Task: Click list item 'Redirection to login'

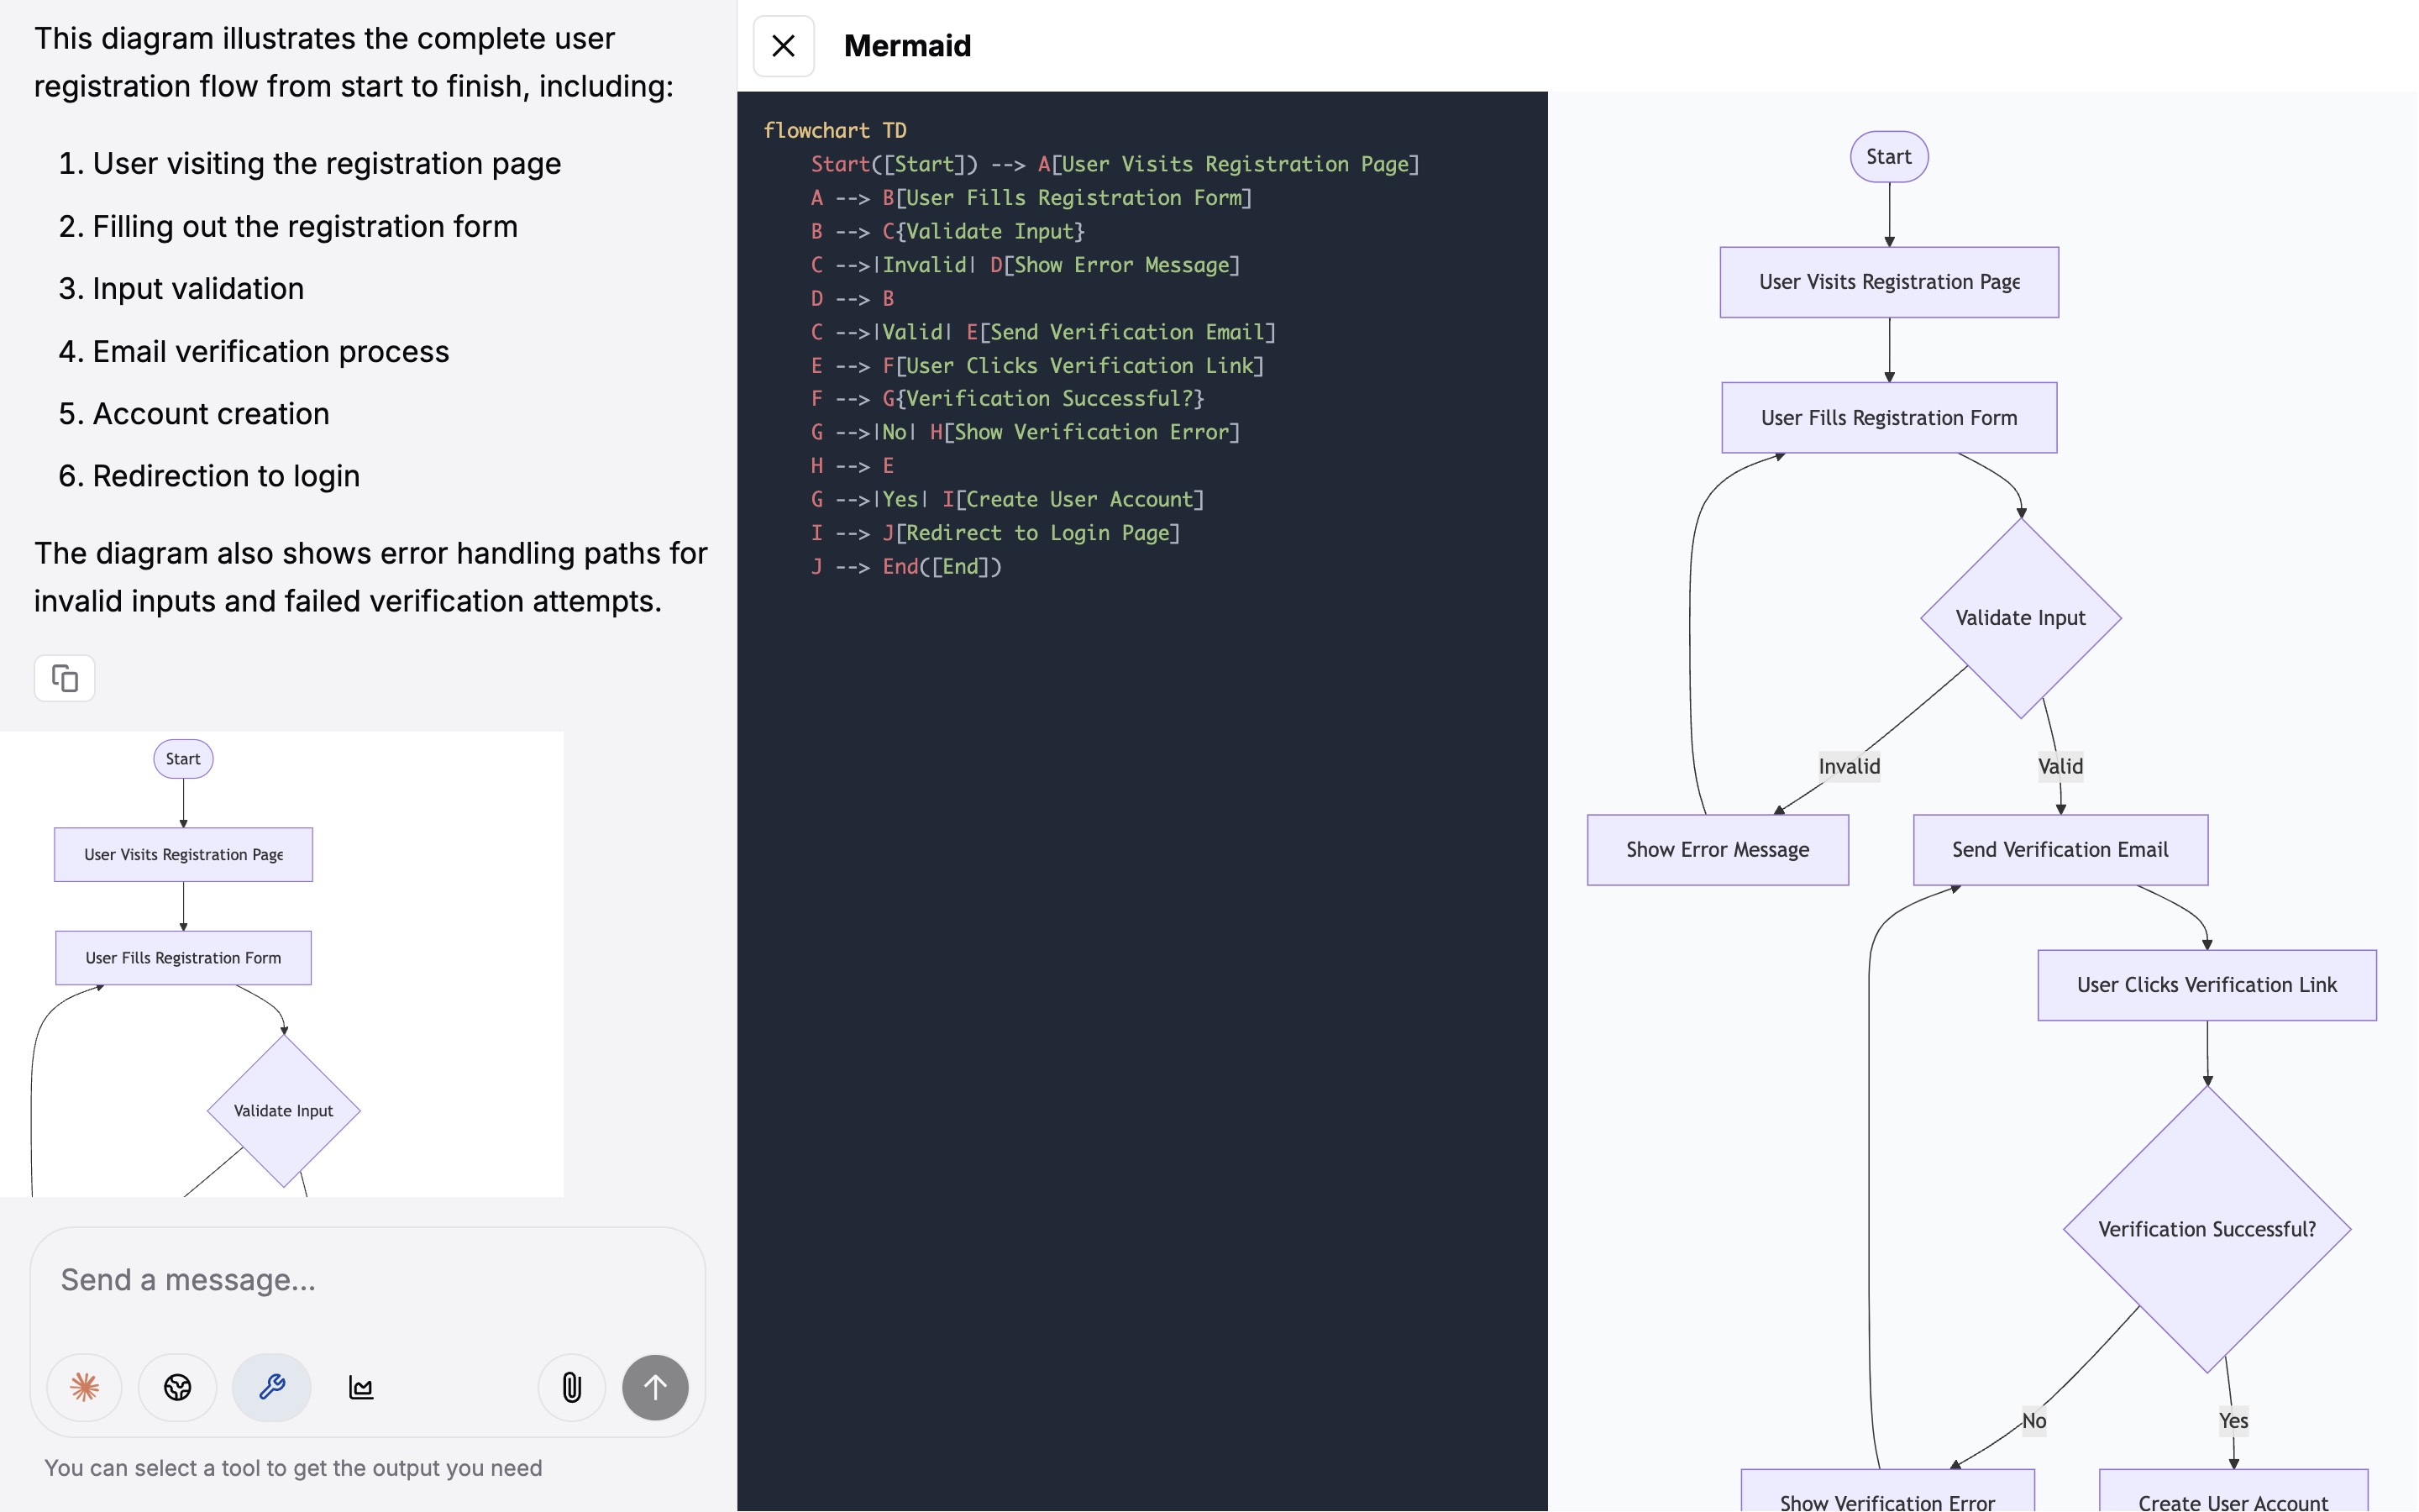Action: click(x=226, y=476)
